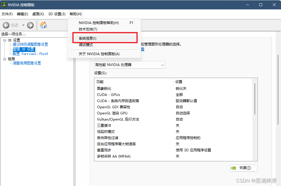
Task: Click NVIDIA title bar app icon
Action: click(4, 5)
